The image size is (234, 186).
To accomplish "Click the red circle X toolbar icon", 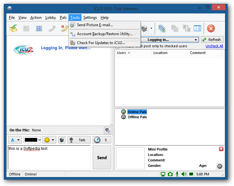I will point(211,28).
